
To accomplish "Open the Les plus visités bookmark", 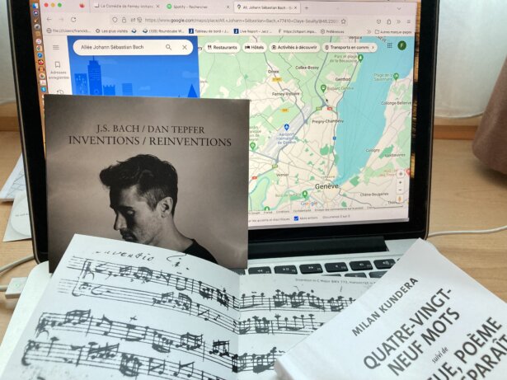I will click(111, 31).
